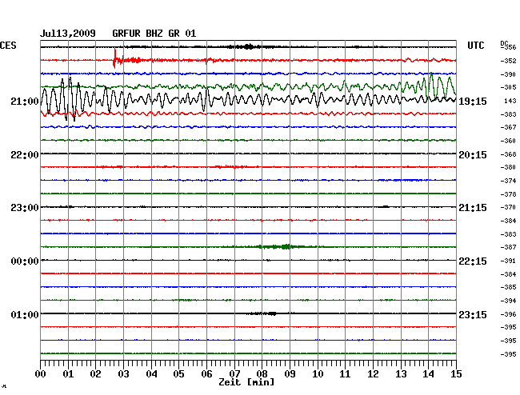Select the DC offset value -367
520x395 pixels.
click(x=508, y=127)
